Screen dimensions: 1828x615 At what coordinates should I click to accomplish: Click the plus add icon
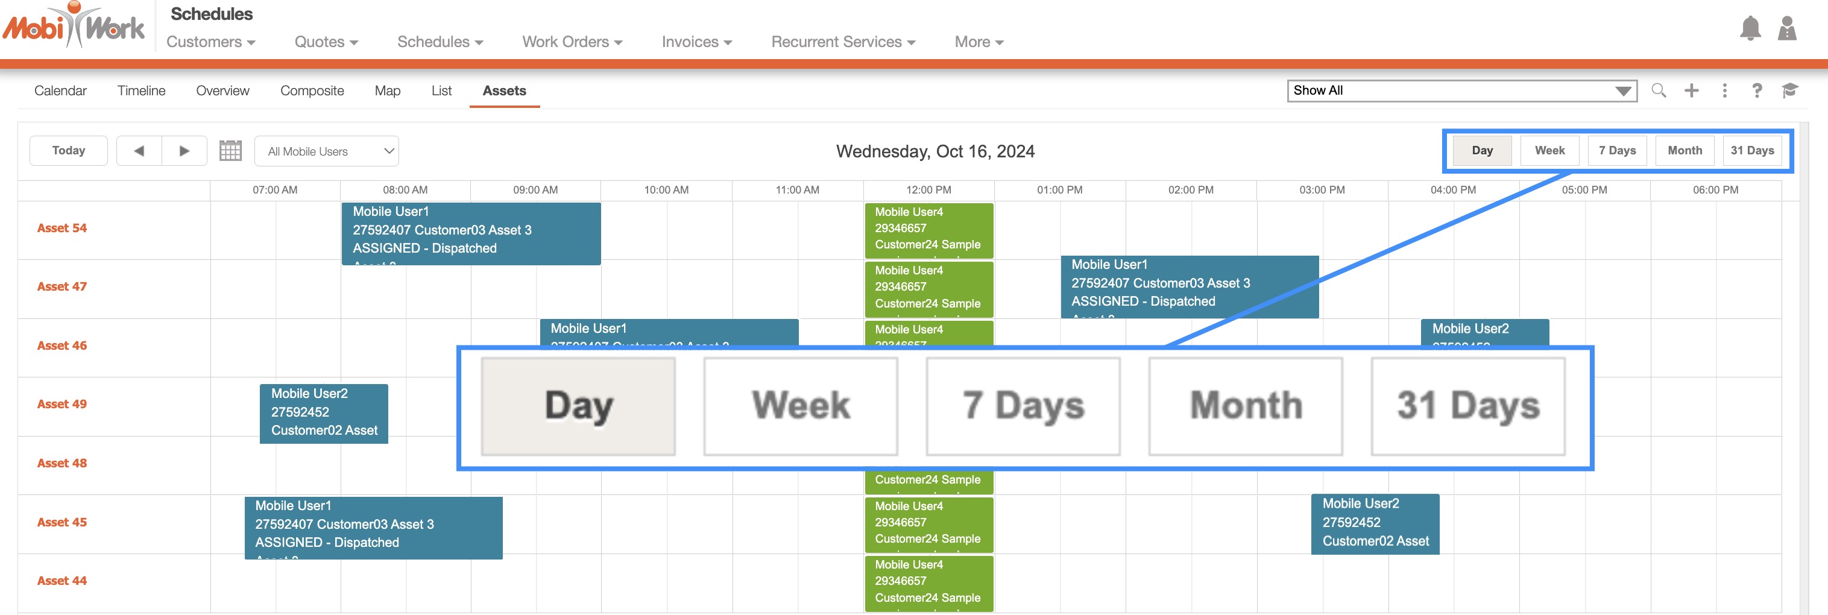(x=1692, y=91)
